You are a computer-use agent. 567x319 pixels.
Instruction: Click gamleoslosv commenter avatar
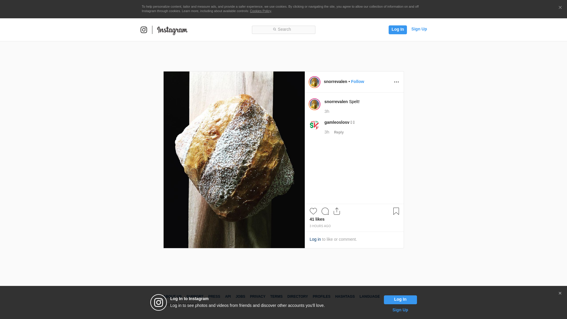(314, 125)
